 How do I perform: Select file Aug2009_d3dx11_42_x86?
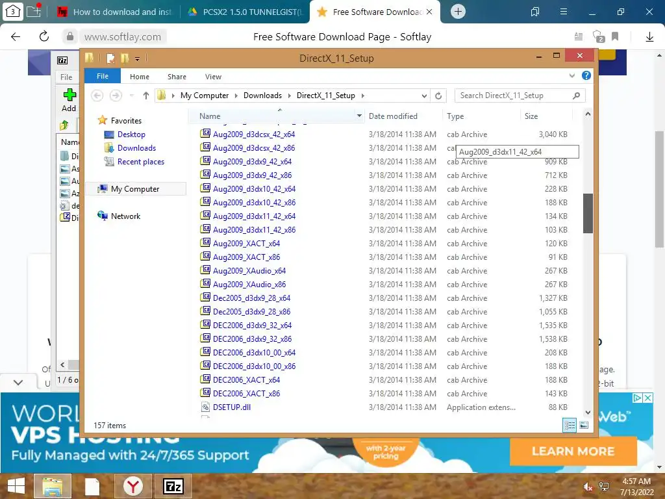(x=254, y=229)
